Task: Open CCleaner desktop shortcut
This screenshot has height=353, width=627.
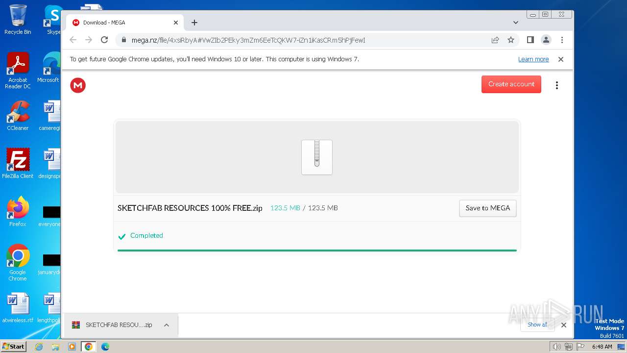Action: (18, 116)
